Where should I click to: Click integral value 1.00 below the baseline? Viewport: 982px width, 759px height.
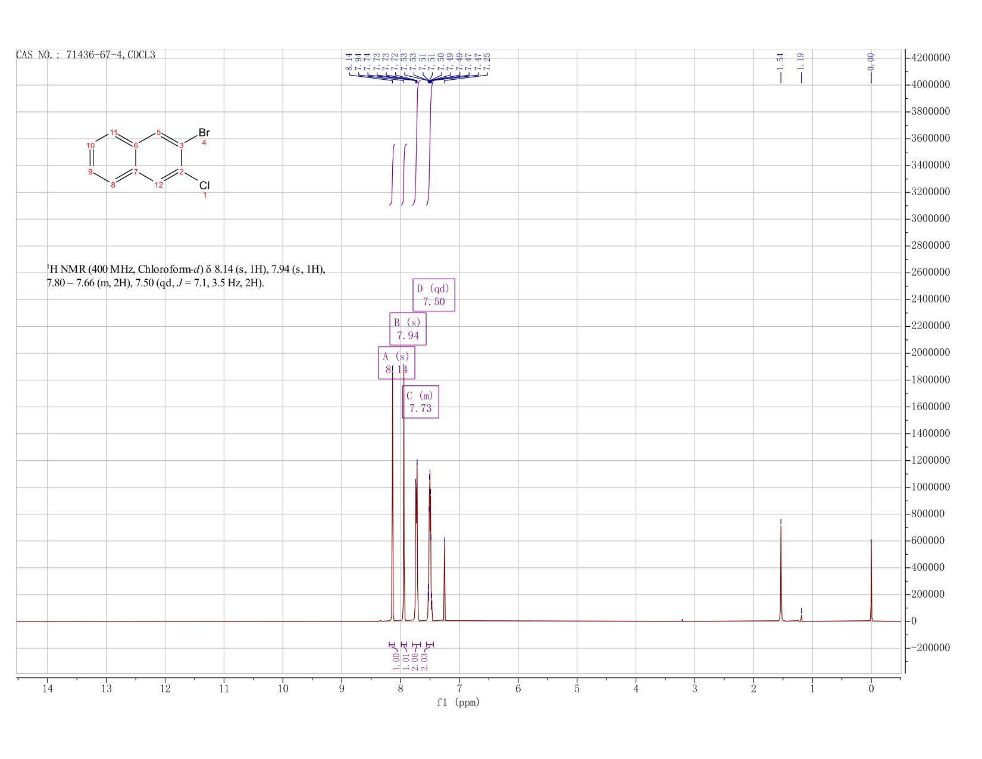tap(396, 661)
